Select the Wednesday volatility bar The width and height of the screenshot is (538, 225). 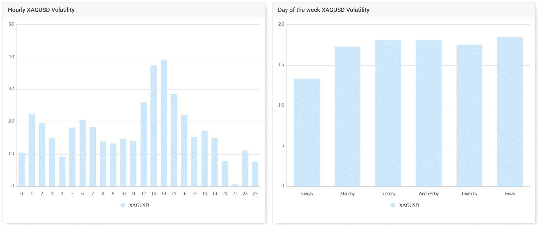429,113
